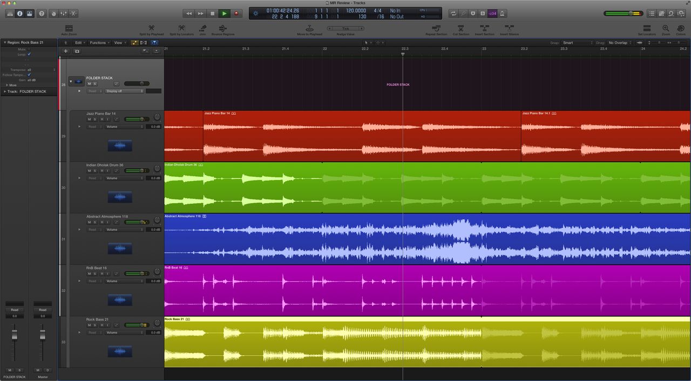Add new track with plus button

coord(65,51)
